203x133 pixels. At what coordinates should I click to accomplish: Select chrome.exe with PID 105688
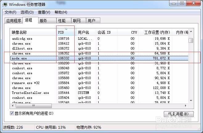click(99, 78)
